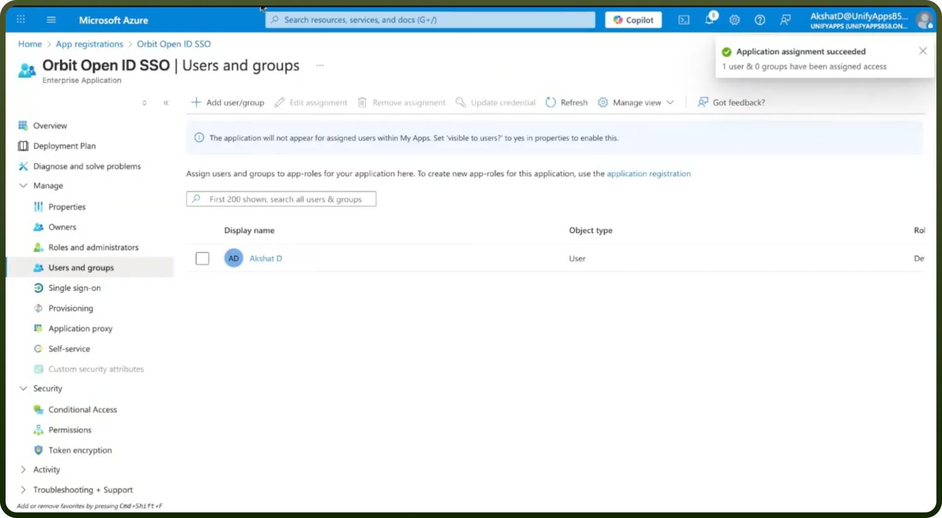Click the Microsoft Azure title
Viewport: 942px width, 518px height.
click(113, 20)
